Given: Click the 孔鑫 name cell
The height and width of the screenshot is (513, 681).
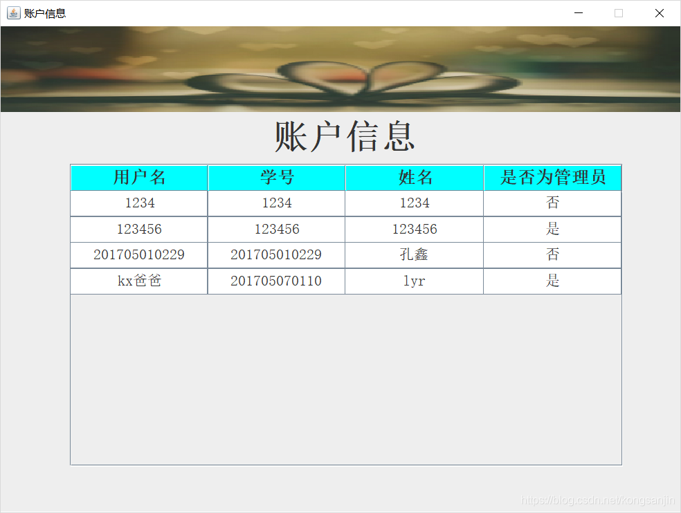Looking at the screenshot, I should 415,255.
